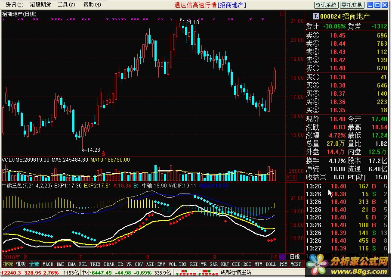The image size is (392, 278).
Task: Click the X10 volume scale label
Action: tap(291, 177)
